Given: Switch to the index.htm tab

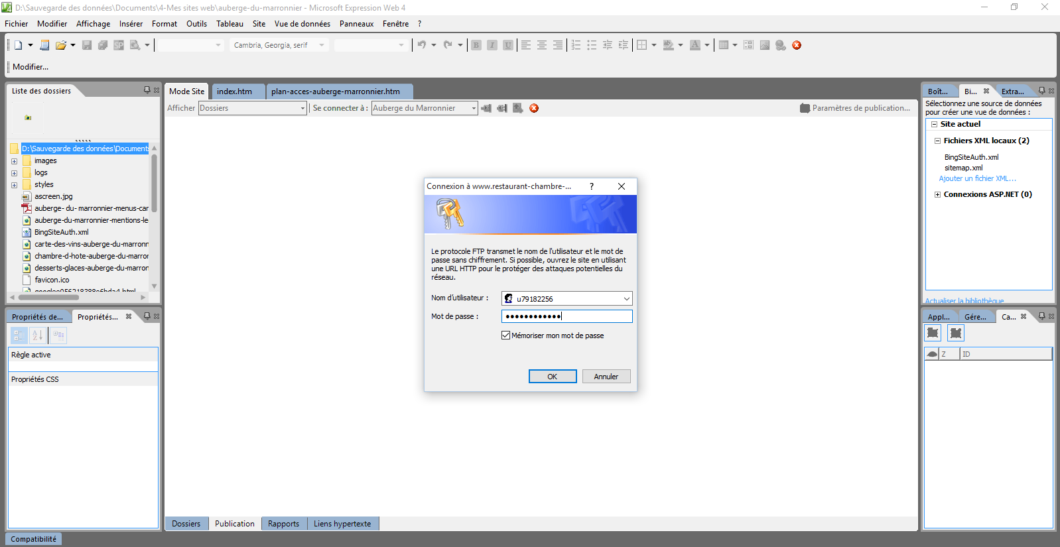Looking at the screenshot, I should [x=234, y=91].
